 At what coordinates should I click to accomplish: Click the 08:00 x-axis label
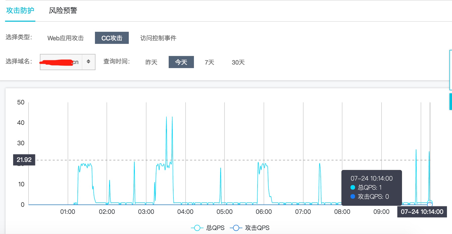(x=342, y=212)
